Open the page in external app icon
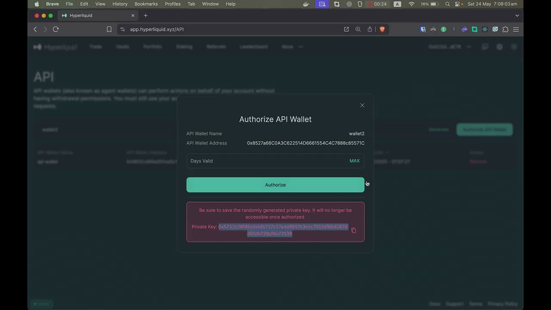Screen dimensions: 551x310 point(346,29)
